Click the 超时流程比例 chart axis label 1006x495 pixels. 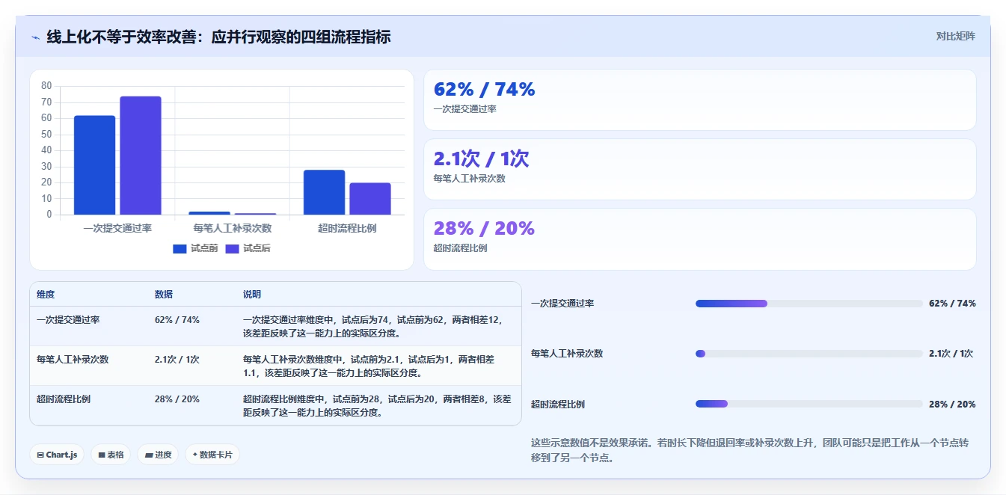tap(347, 228)
